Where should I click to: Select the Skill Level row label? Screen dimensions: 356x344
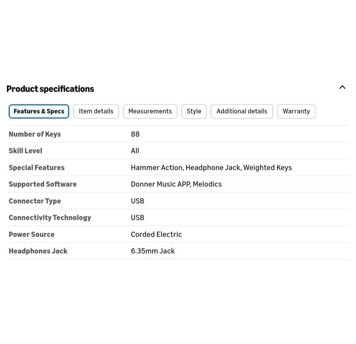[25, 151]
